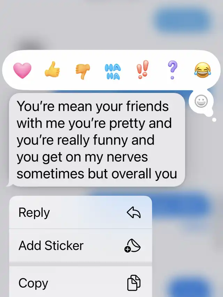
Task: React with the pink heart tapback
Action: tap(22, 70)
